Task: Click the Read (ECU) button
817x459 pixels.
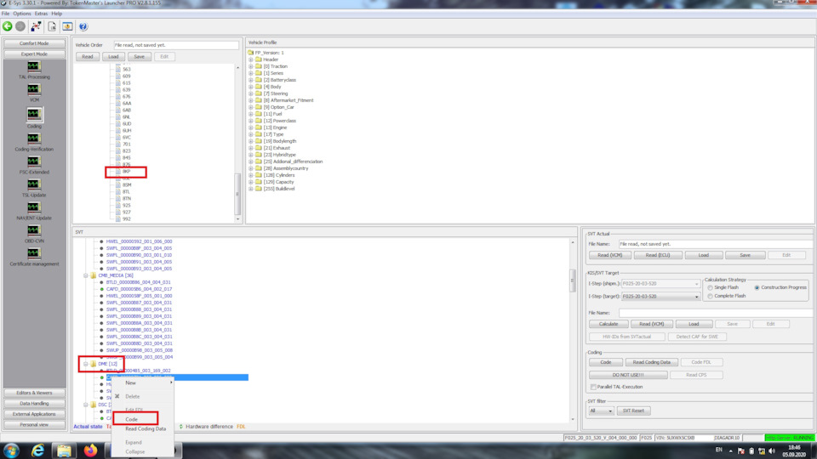Action: (x=658, y=255)
